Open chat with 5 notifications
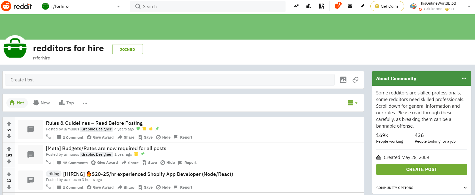The height and width of the screenshot is (195, 475). (337, 6)
